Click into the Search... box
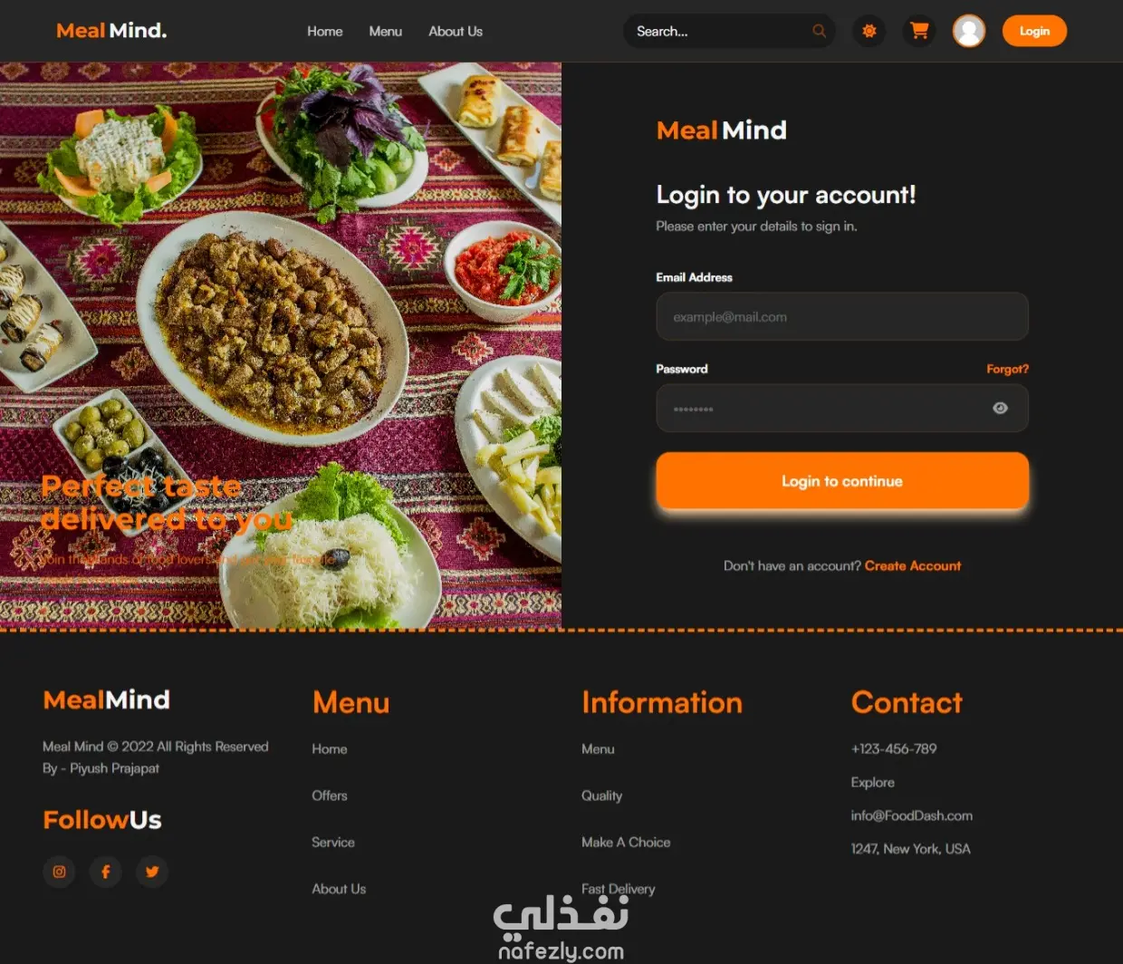 720,31
